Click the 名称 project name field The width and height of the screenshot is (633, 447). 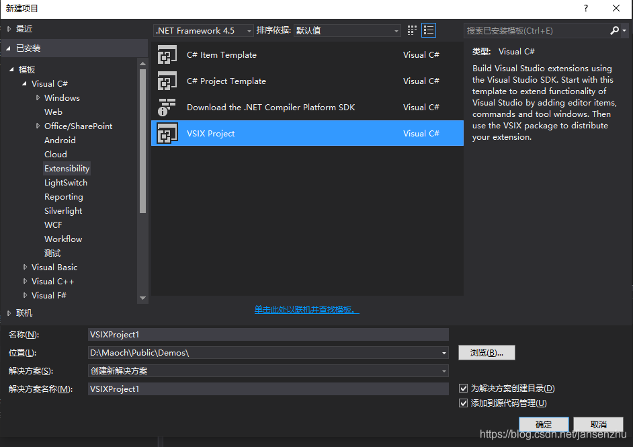point(268,334)
